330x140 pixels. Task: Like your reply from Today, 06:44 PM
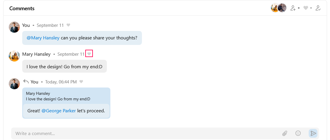coord(81,82)
